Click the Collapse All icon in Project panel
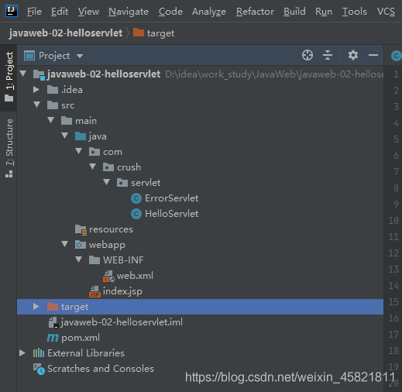 click(328, 55)
